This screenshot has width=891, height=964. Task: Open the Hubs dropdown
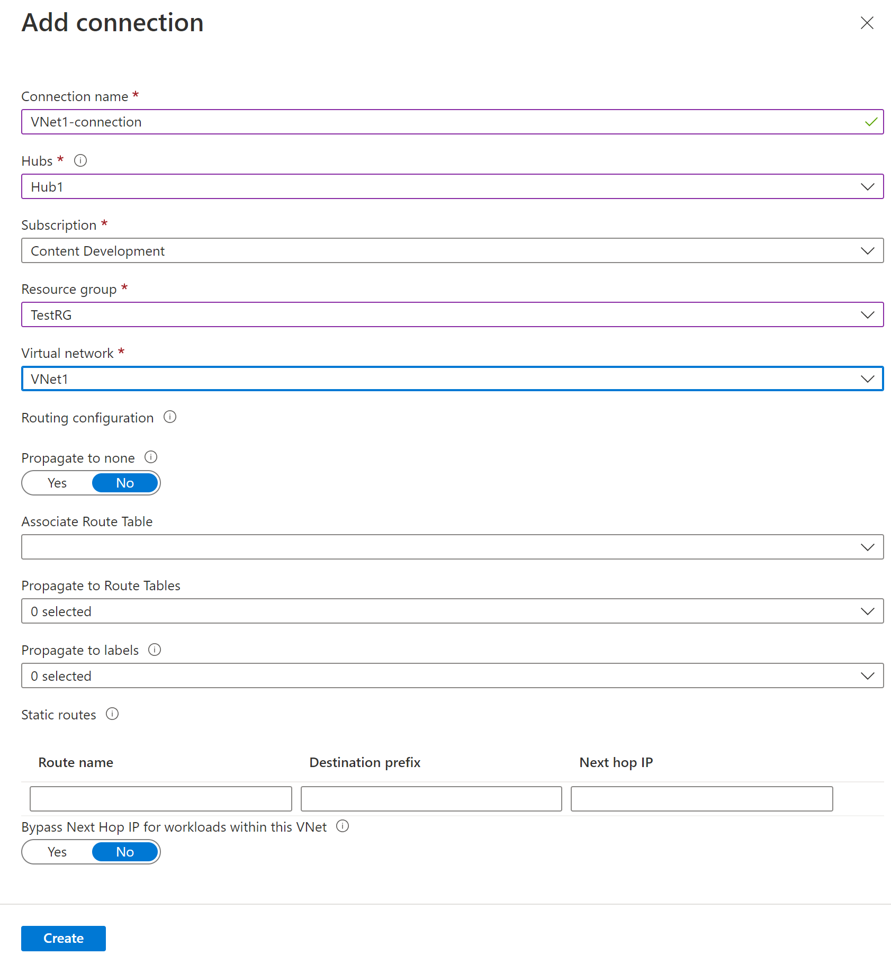pos(452,187)
